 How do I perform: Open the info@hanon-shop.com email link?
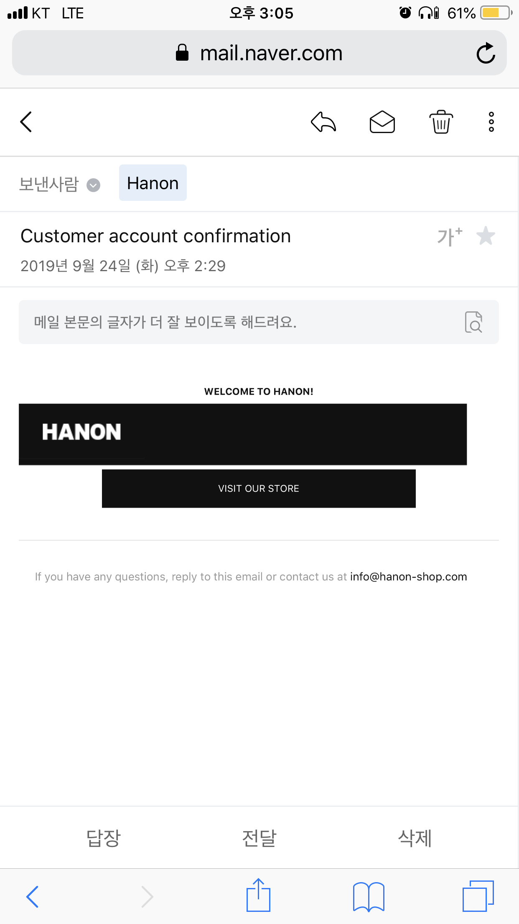408,577
